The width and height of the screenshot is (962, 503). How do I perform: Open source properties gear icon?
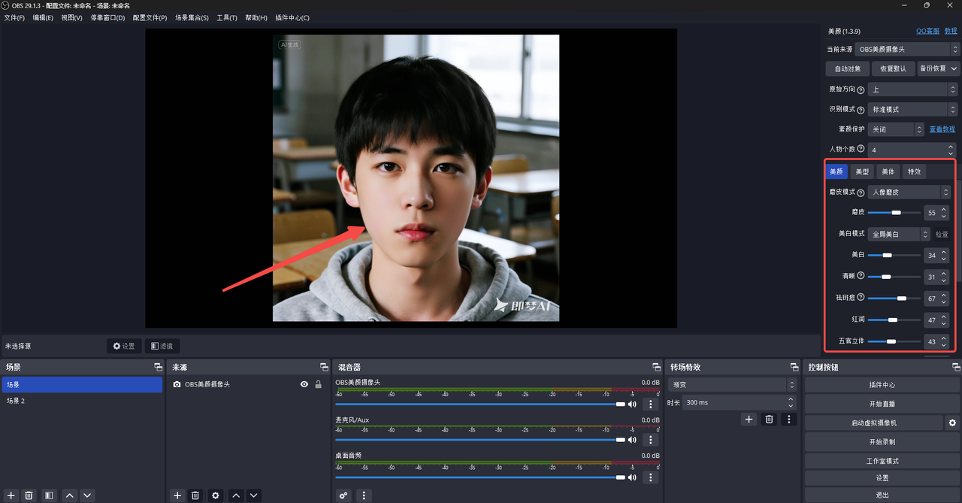(x=216, y=495)
